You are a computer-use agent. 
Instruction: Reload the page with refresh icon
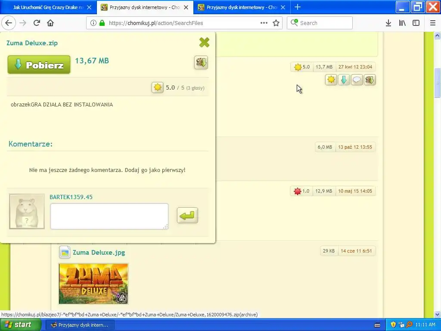(37, 23)
